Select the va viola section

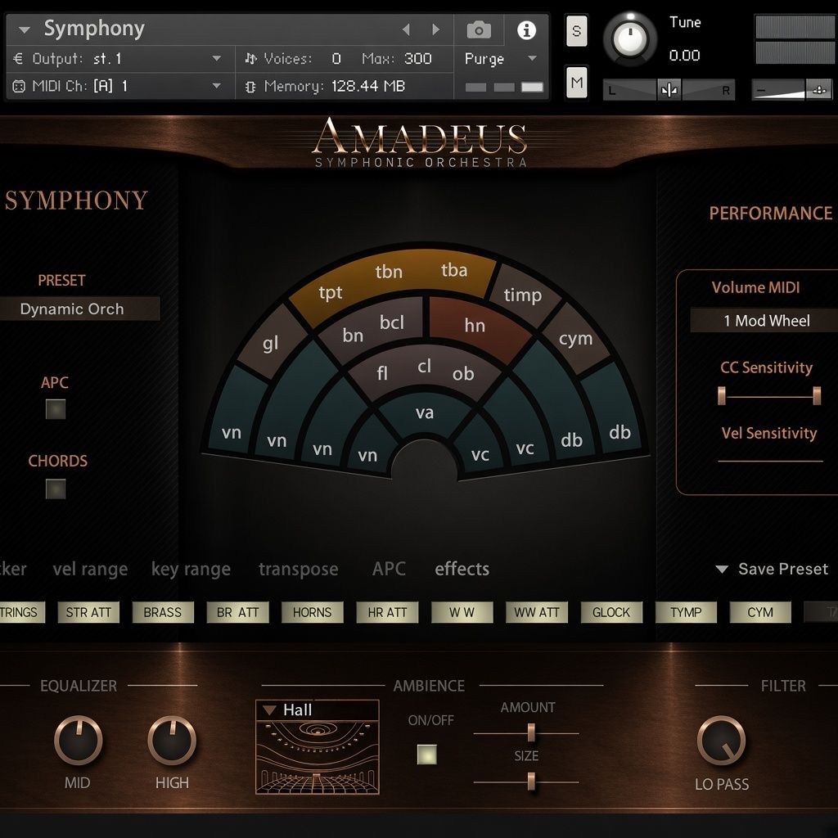tap(425, 412)
